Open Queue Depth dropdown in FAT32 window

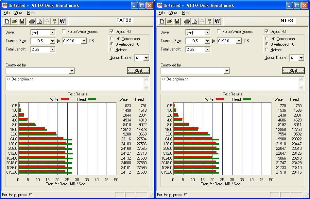146,58
